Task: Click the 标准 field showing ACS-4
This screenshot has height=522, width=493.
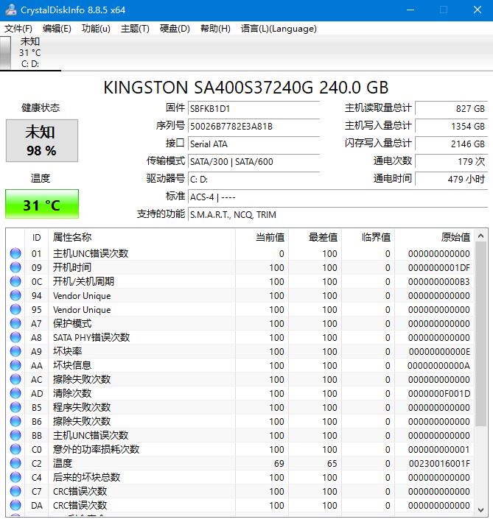Action: tap(338, 197)
